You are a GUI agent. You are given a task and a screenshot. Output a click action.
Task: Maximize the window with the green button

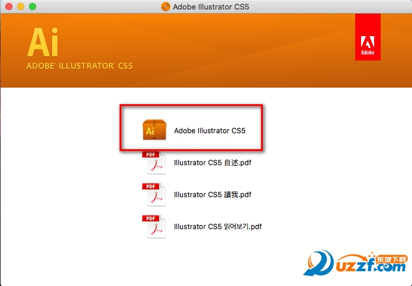click(32, 7)
